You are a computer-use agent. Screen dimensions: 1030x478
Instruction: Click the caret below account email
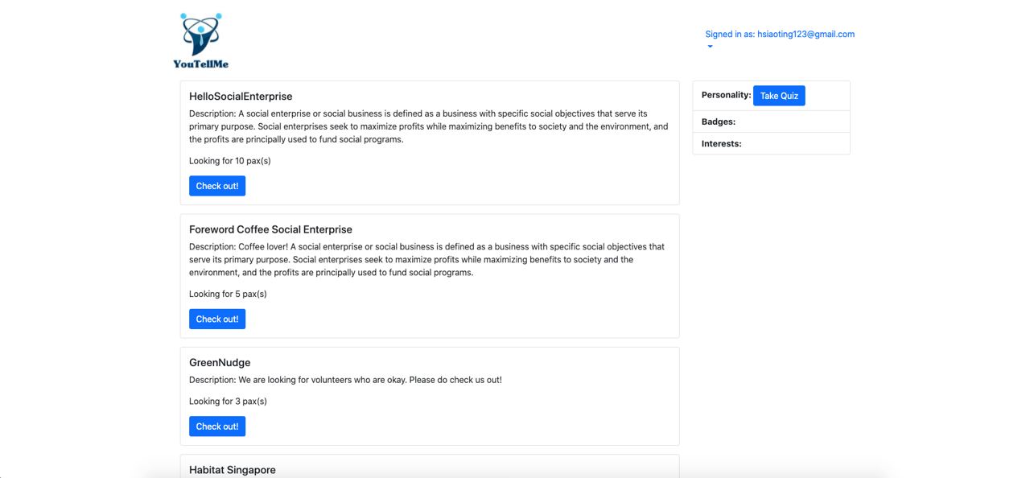point(710,47)
